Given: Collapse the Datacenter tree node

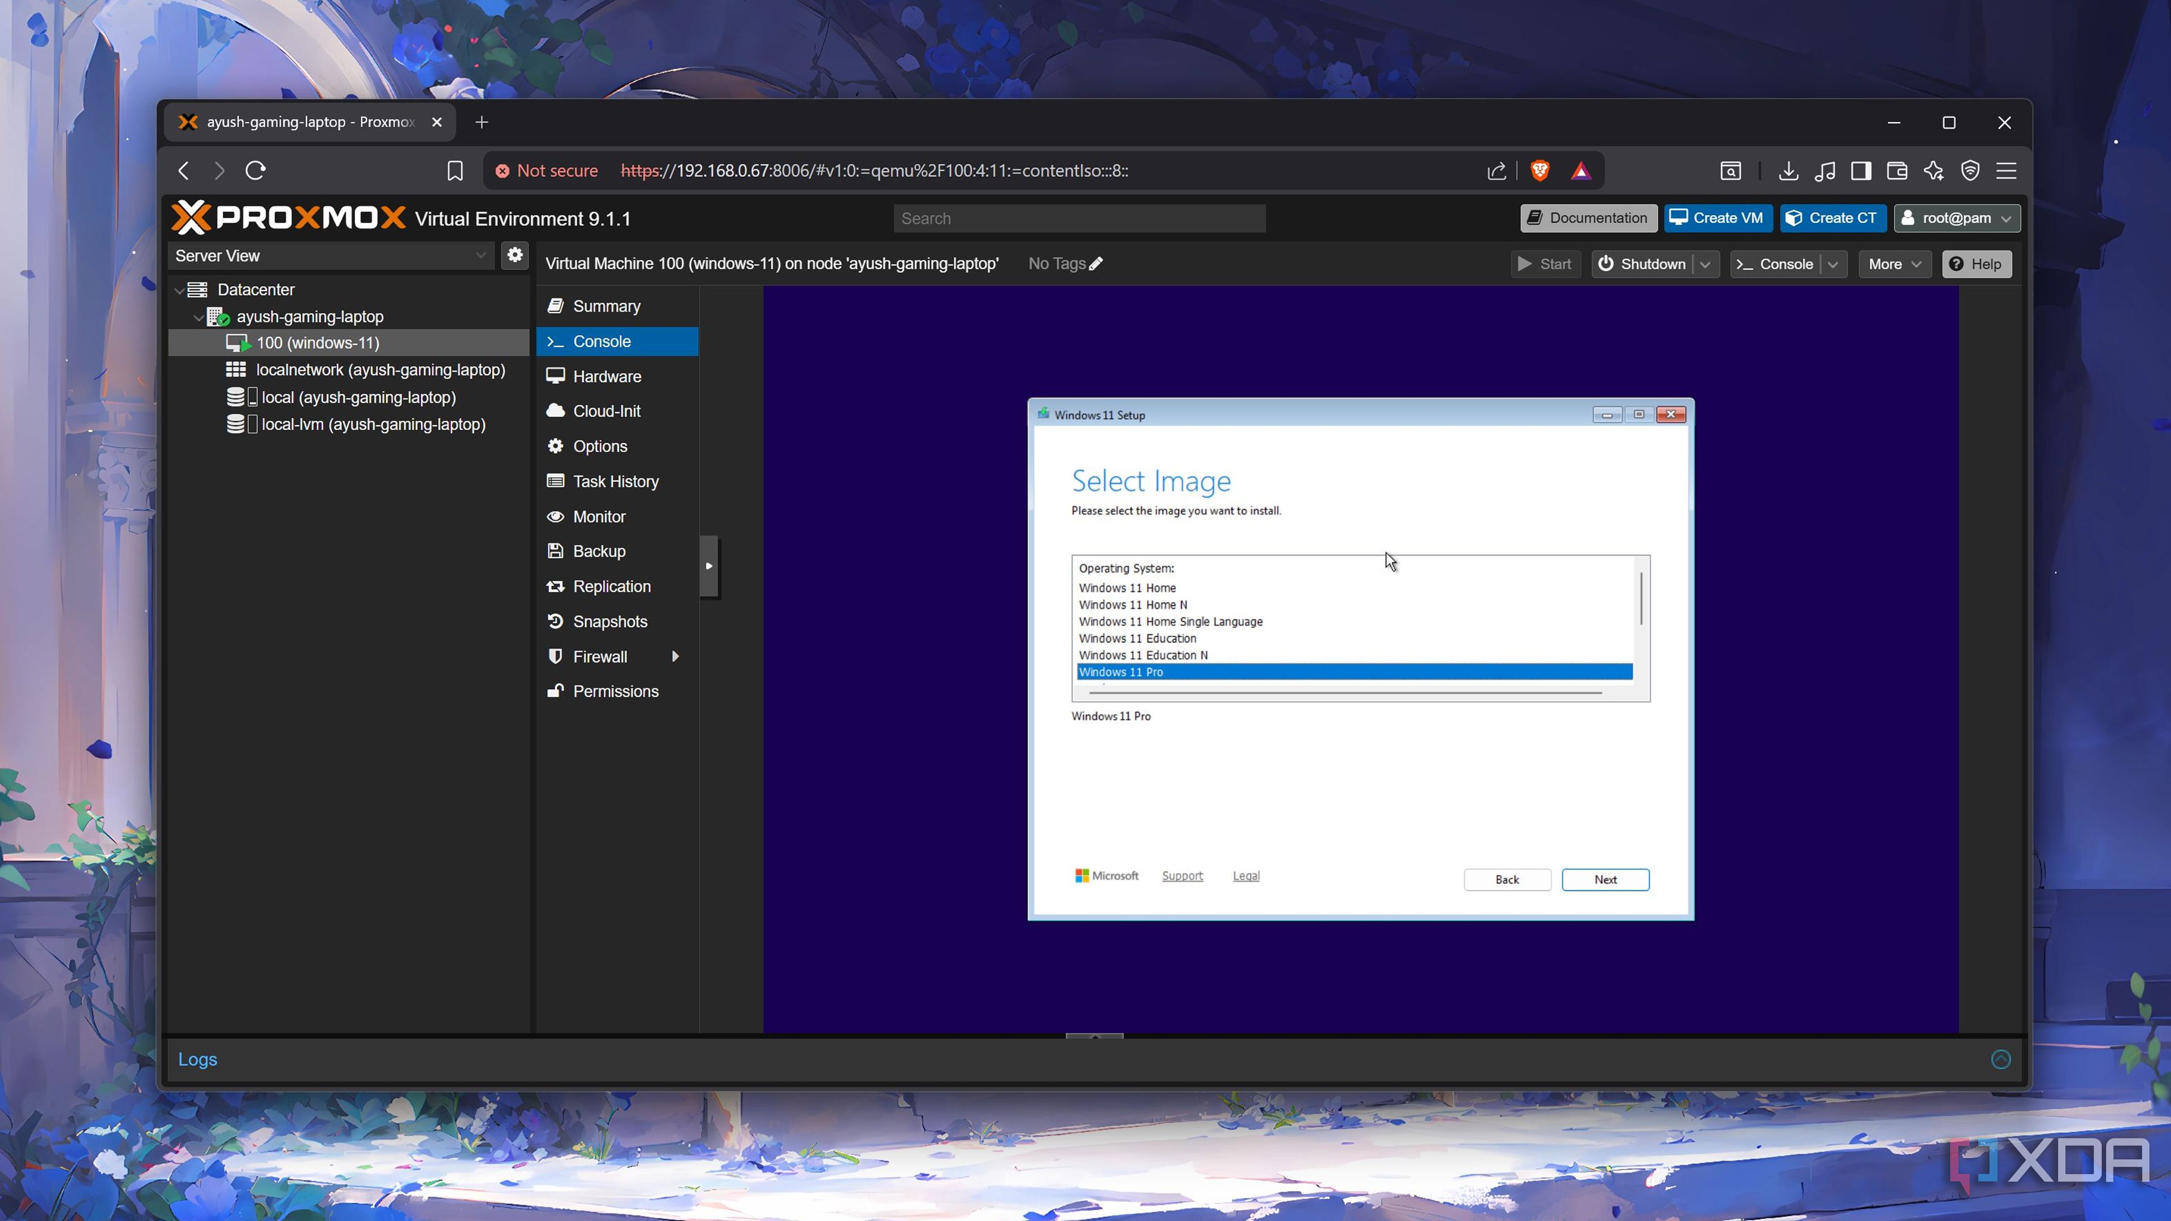Looking at the screenshot, I should point(179,290).
